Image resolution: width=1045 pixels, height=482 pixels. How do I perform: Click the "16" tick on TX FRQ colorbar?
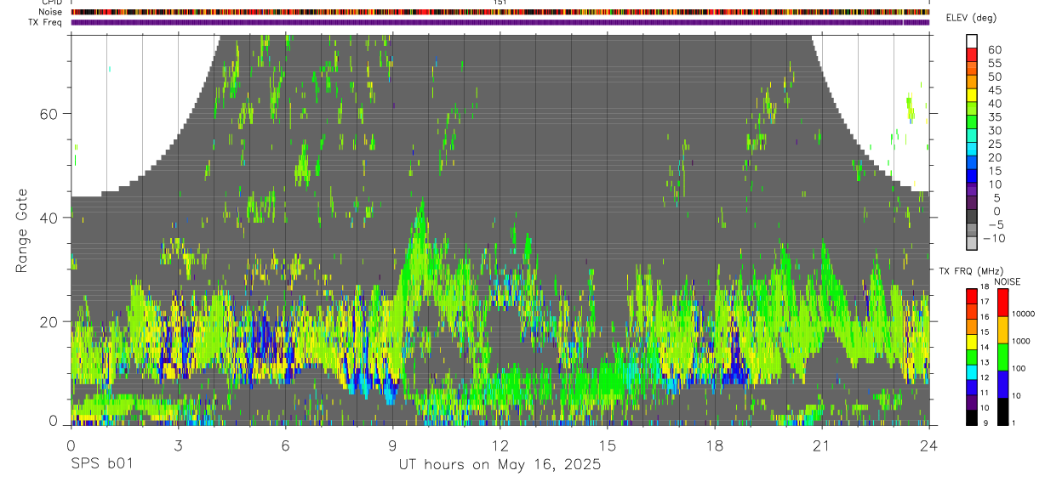(x=985, y=317)
